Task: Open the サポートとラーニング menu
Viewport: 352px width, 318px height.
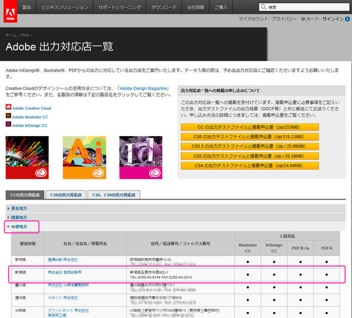Action: click(119, 7)
